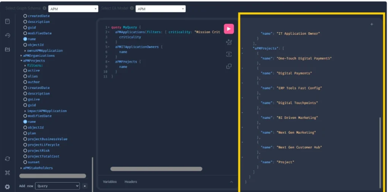The image size is (389, 192).
Task: Click the explorer panel horizontal scrollbar
Action: point(52,176)
